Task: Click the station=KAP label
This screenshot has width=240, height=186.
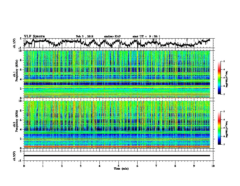Action: tap(112, 36)
